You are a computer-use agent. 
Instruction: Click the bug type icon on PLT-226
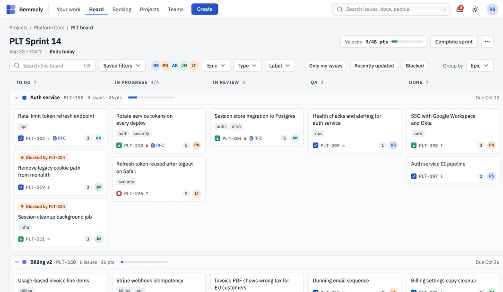pos(119,194)
